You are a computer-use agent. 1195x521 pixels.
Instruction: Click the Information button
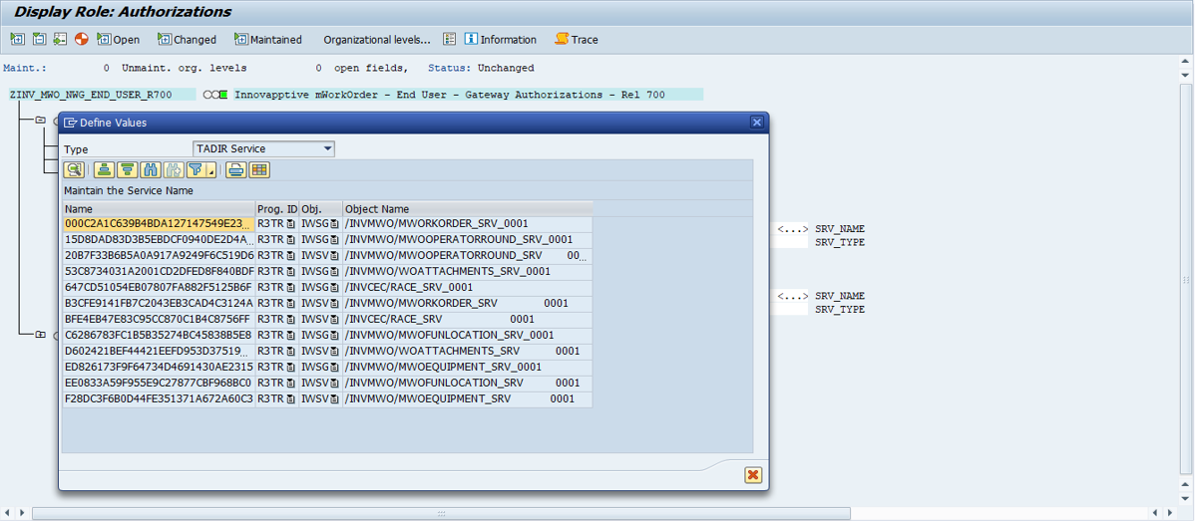pos(499,40)
